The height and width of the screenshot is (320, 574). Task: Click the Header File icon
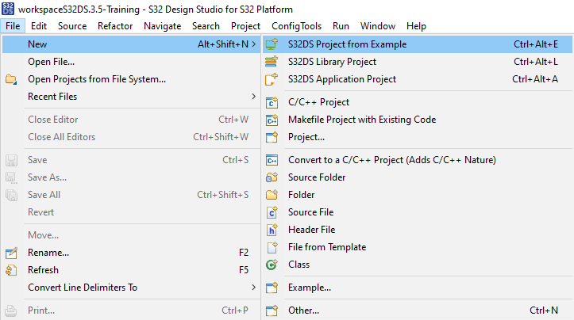[x=272, y=230]
